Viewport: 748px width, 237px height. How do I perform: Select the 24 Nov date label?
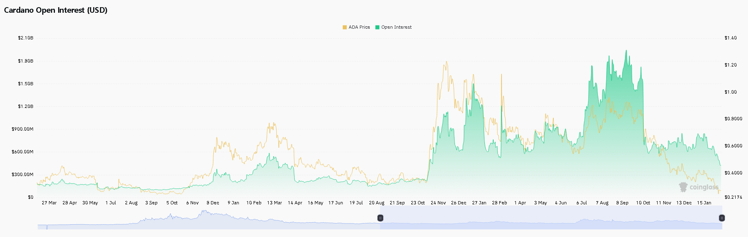[x=438, y=203]
